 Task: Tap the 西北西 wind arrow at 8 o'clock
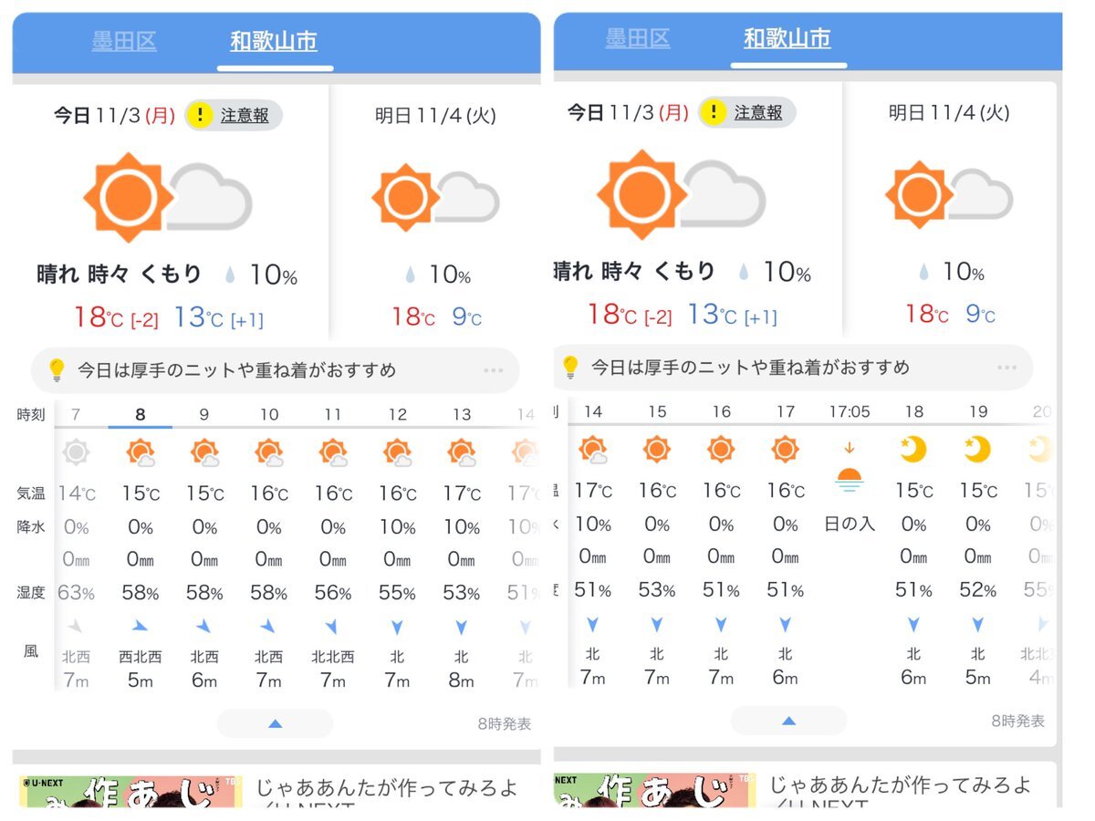pos(141,626)
